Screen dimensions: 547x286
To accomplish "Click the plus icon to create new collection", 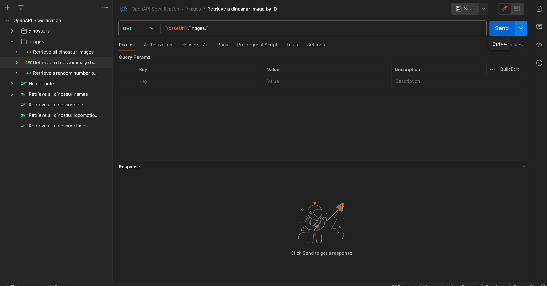I will pos(8,8).
